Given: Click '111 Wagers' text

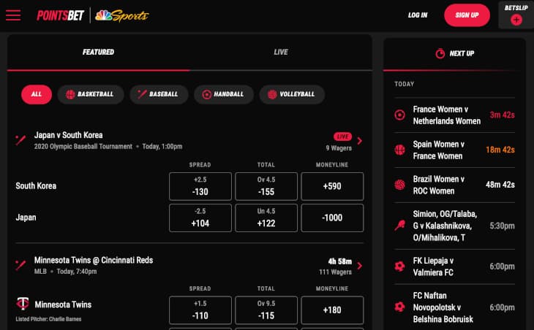Looking at the screenshot, I should tap(336, 272).
